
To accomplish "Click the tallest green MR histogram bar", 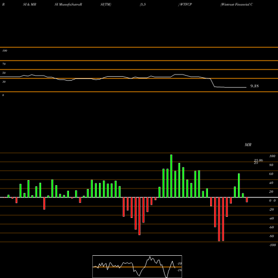I will [x=171, y=176].
